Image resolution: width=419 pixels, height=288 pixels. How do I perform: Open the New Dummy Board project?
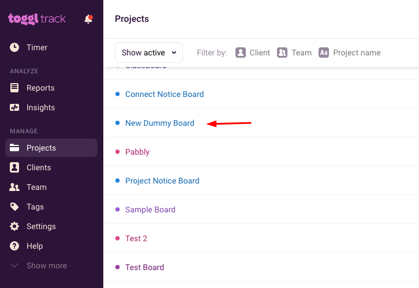tap(160, 123)
